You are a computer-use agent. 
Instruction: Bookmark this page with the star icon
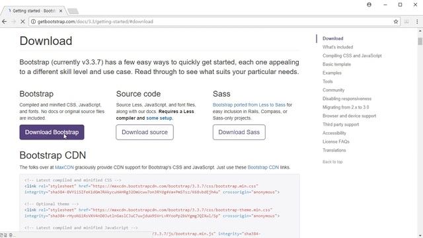[396, 22]
